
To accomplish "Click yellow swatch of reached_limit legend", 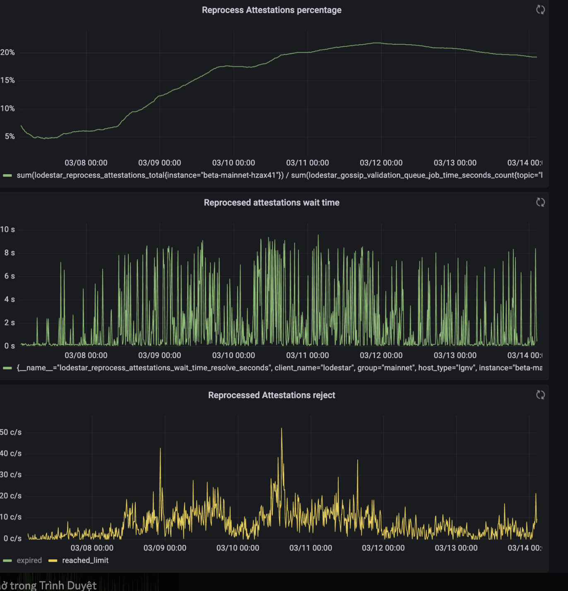I will pos(53,561).
